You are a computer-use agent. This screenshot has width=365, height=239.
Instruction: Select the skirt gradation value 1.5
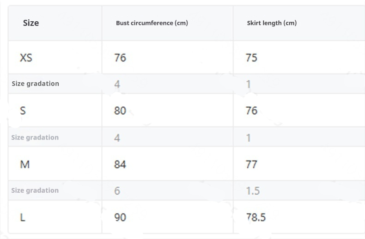253,190
